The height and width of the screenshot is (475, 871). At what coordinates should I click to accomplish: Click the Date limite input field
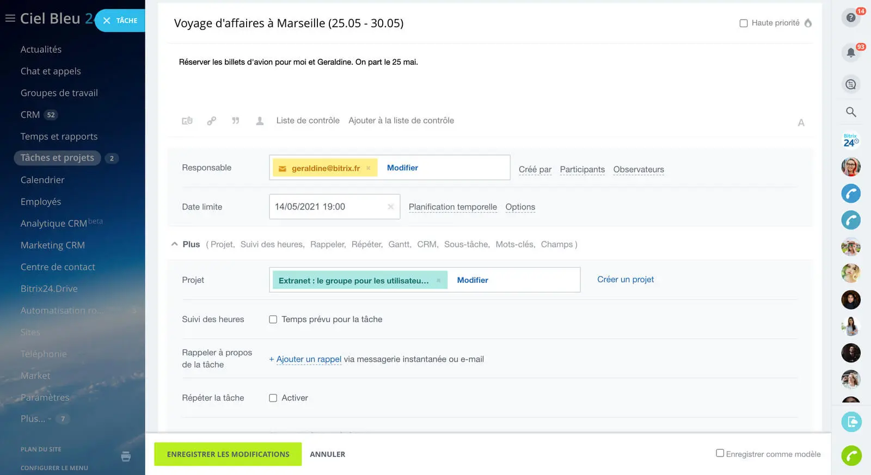[327, 207]
